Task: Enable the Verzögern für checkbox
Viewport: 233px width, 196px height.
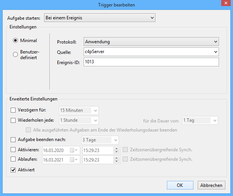Action: pyautogui.click(x=14, y=110)
